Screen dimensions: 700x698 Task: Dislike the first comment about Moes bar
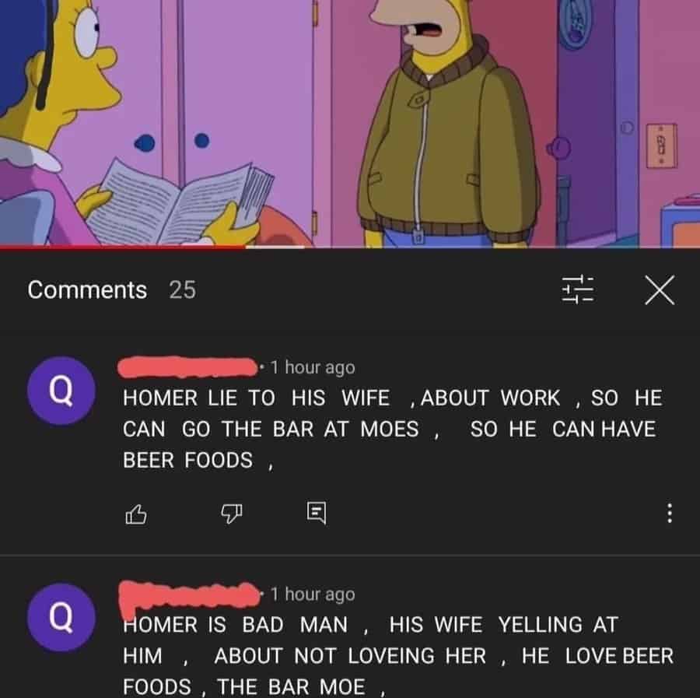point(232,514)
